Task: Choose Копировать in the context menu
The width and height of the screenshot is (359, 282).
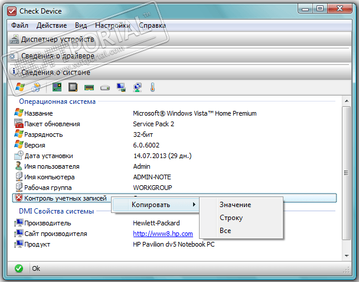Action: 155,205
